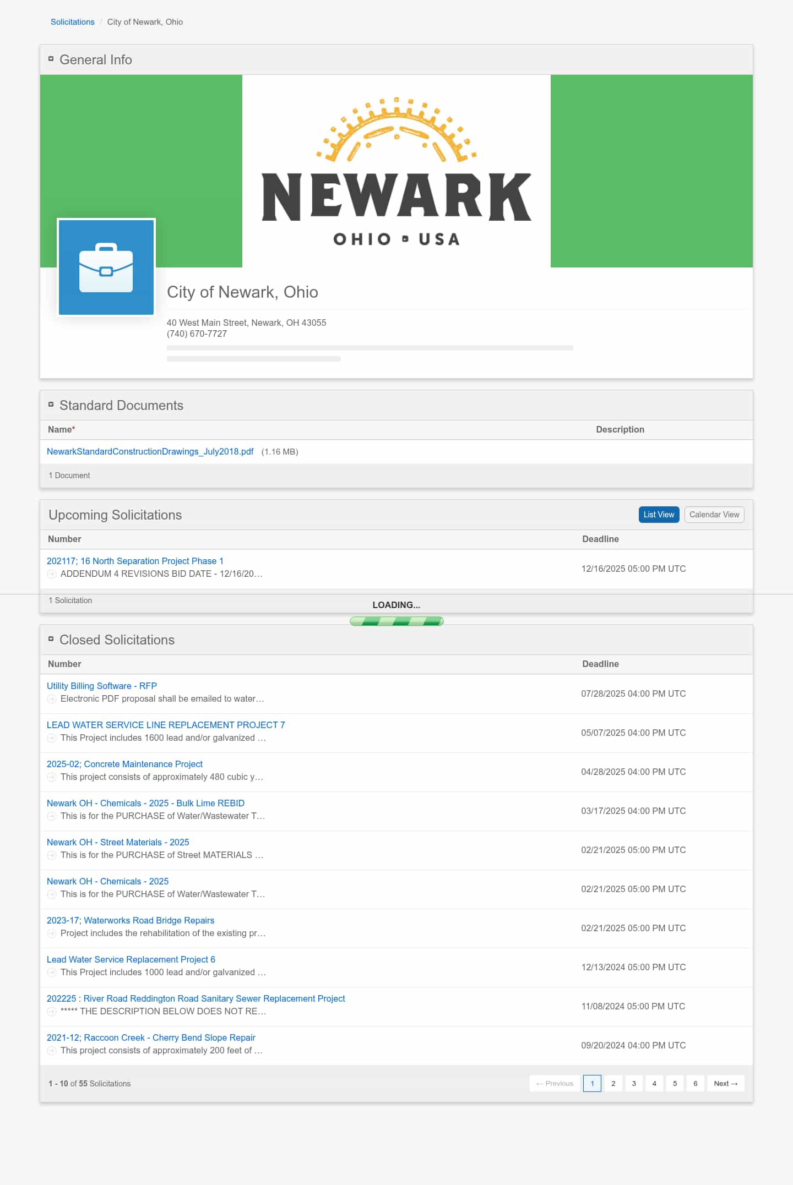Viewport: 793px width, 1185px height.
Task: Collapse the Standard Documents section toggle
Action: pos(51,405)
